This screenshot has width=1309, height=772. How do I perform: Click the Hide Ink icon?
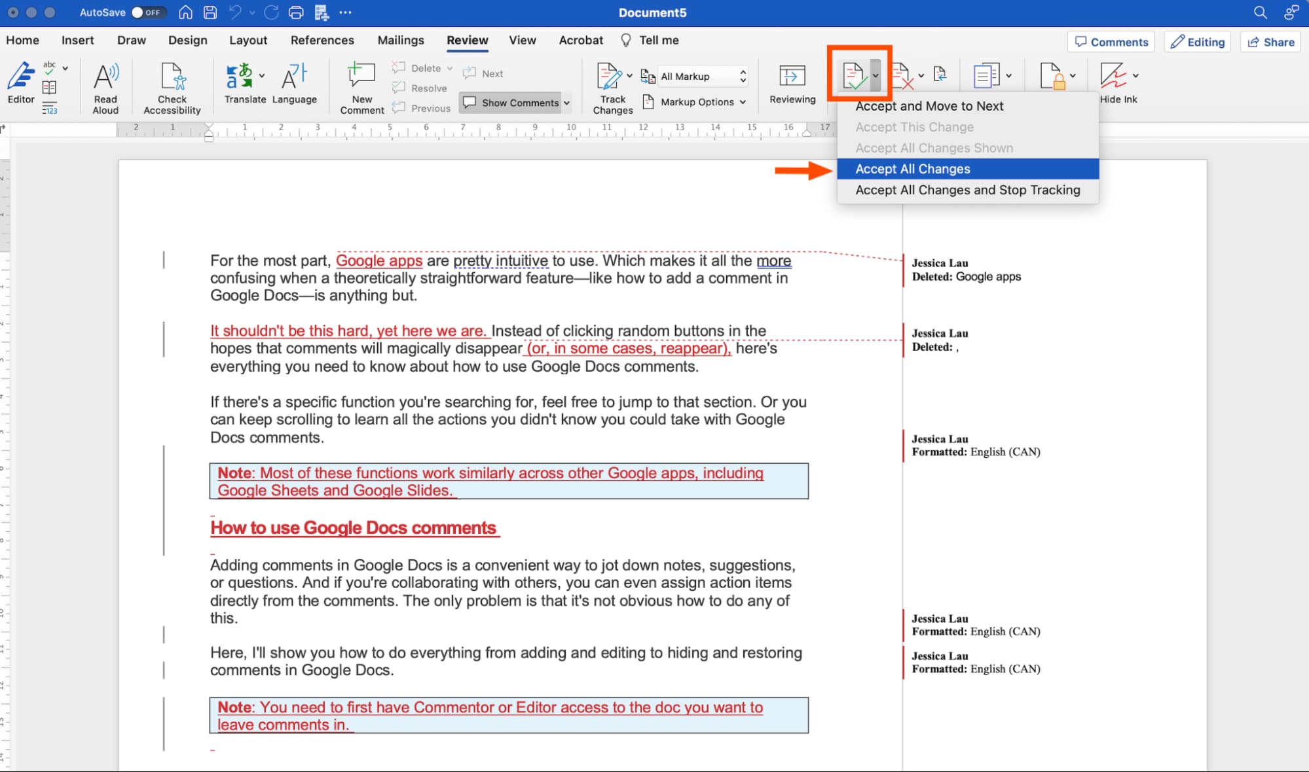pyautogui.click(x=1114, y=76)
